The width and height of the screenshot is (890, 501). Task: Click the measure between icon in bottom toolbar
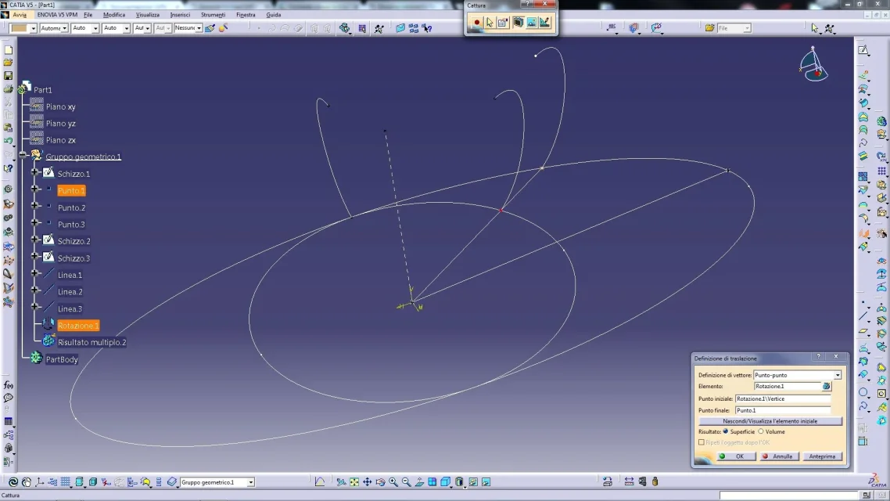[x=629, y=481]
